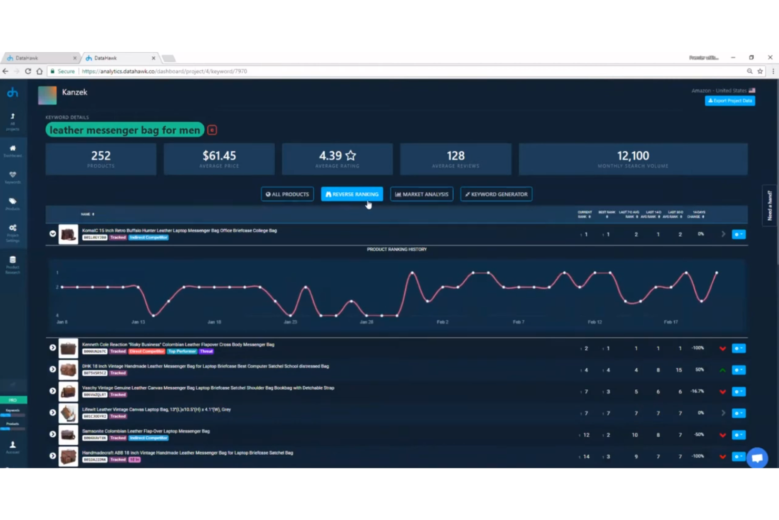This screenshot has width=779, height=520.
Task: Click the Kanzek project avatar
Action: (x=47, y=95)
